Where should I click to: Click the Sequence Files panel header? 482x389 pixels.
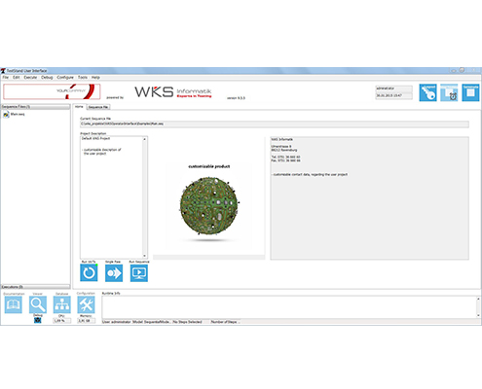(35, 107)
